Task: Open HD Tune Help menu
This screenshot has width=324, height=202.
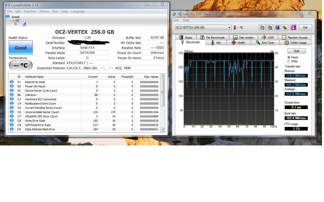Action: pyautogui.click(x=186, y=20)
